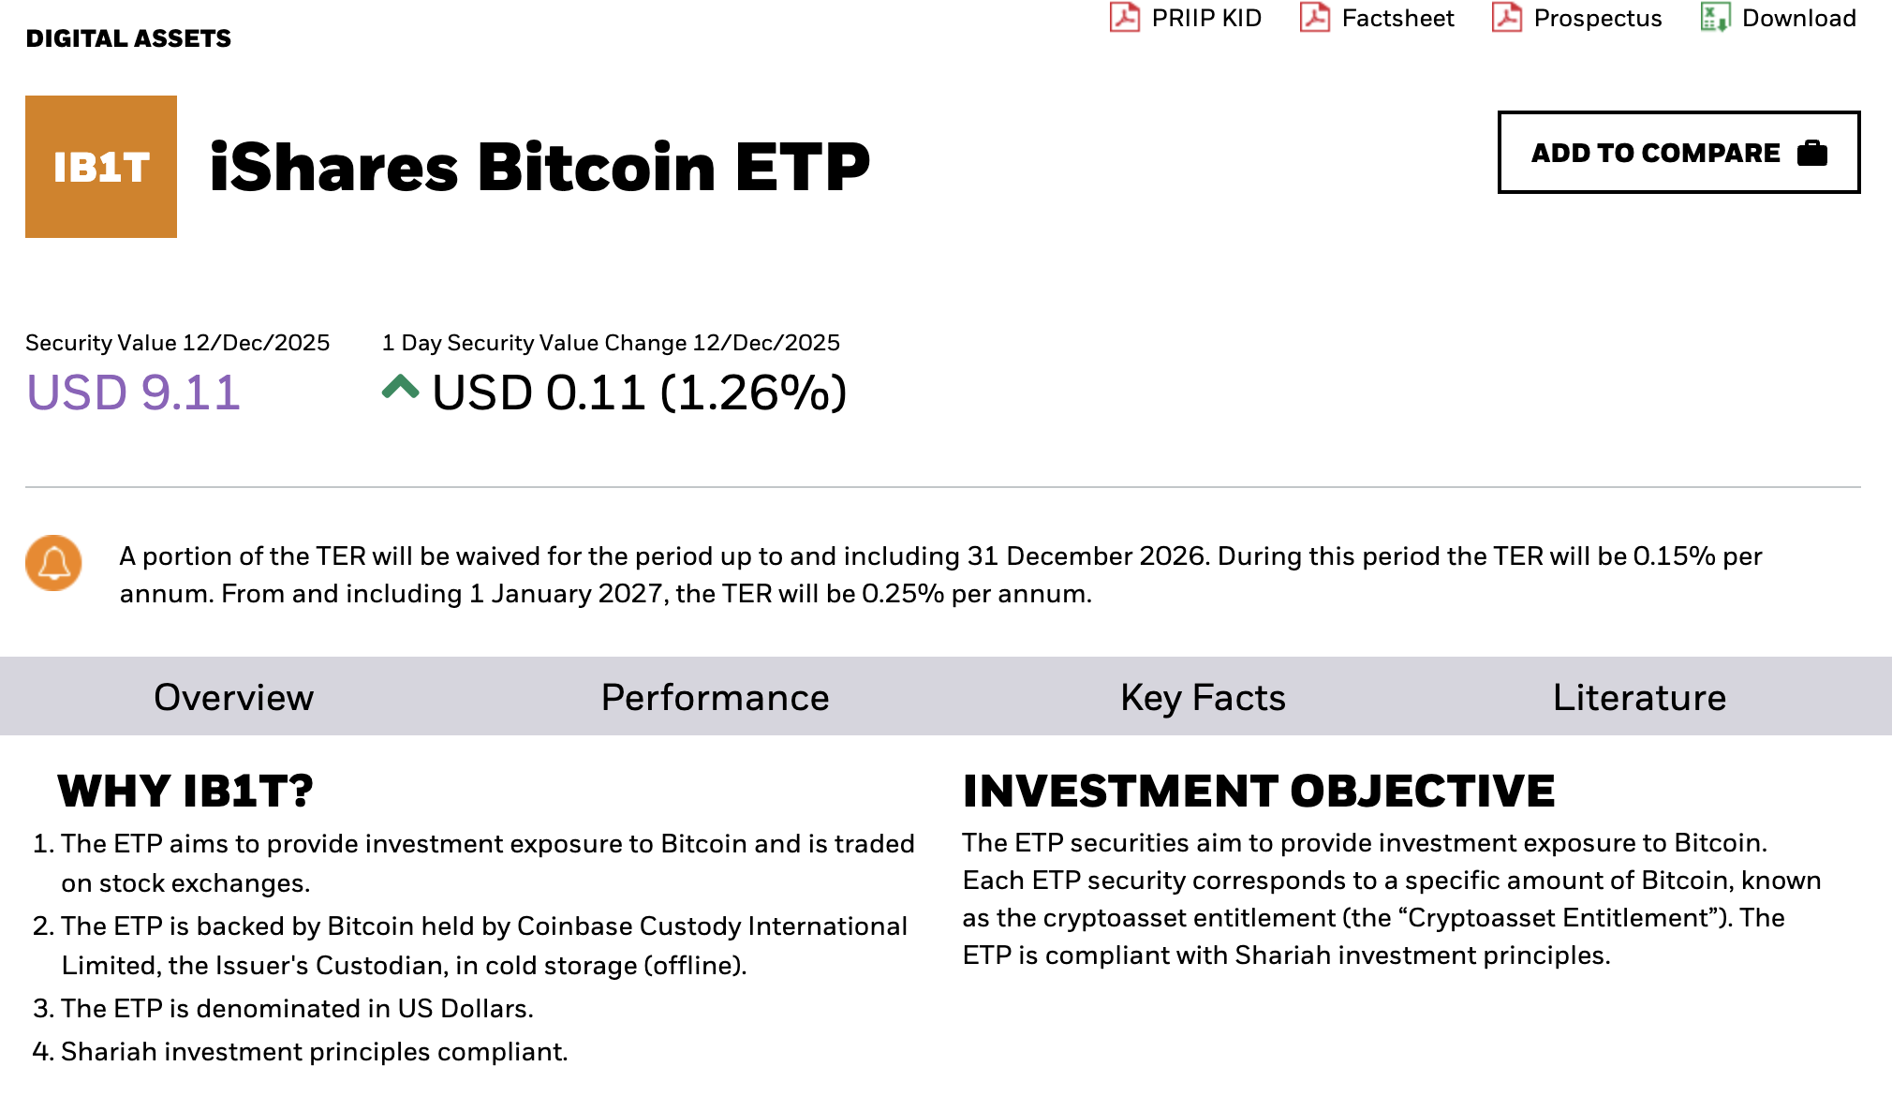The height and width of the screenshot is (1096, 1892).
Task: Click the PRIIP KID PDF icon
Action: [1124, 18]
